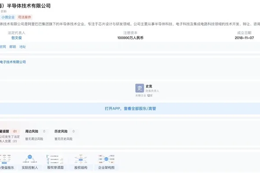This screenshot has height=173, width=260.
Task: Open the 电子技术有限公司 shareholder link
Action: tap(13, 62)
